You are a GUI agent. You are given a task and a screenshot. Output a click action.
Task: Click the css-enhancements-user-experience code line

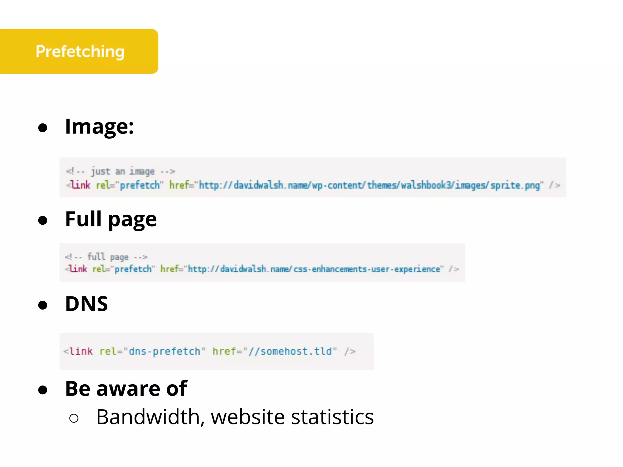(262, 269)
